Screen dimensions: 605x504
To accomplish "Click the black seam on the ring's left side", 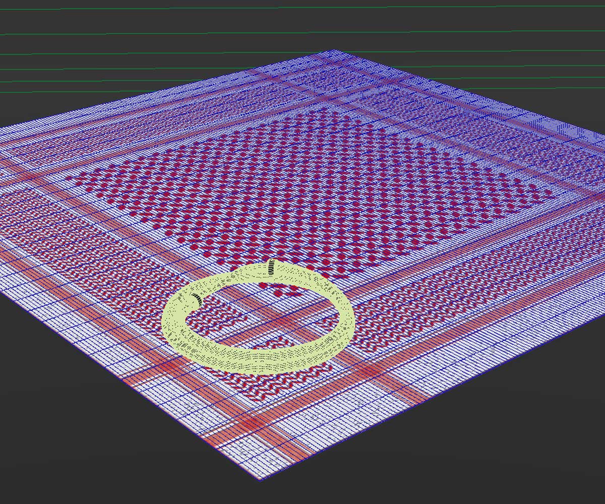I will (196, 300).
